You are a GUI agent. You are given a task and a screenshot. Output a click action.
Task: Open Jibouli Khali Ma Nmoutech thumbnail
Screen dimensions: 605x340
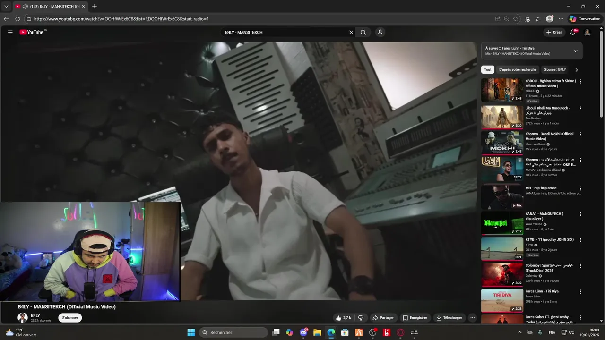click(x=502, y=117)
